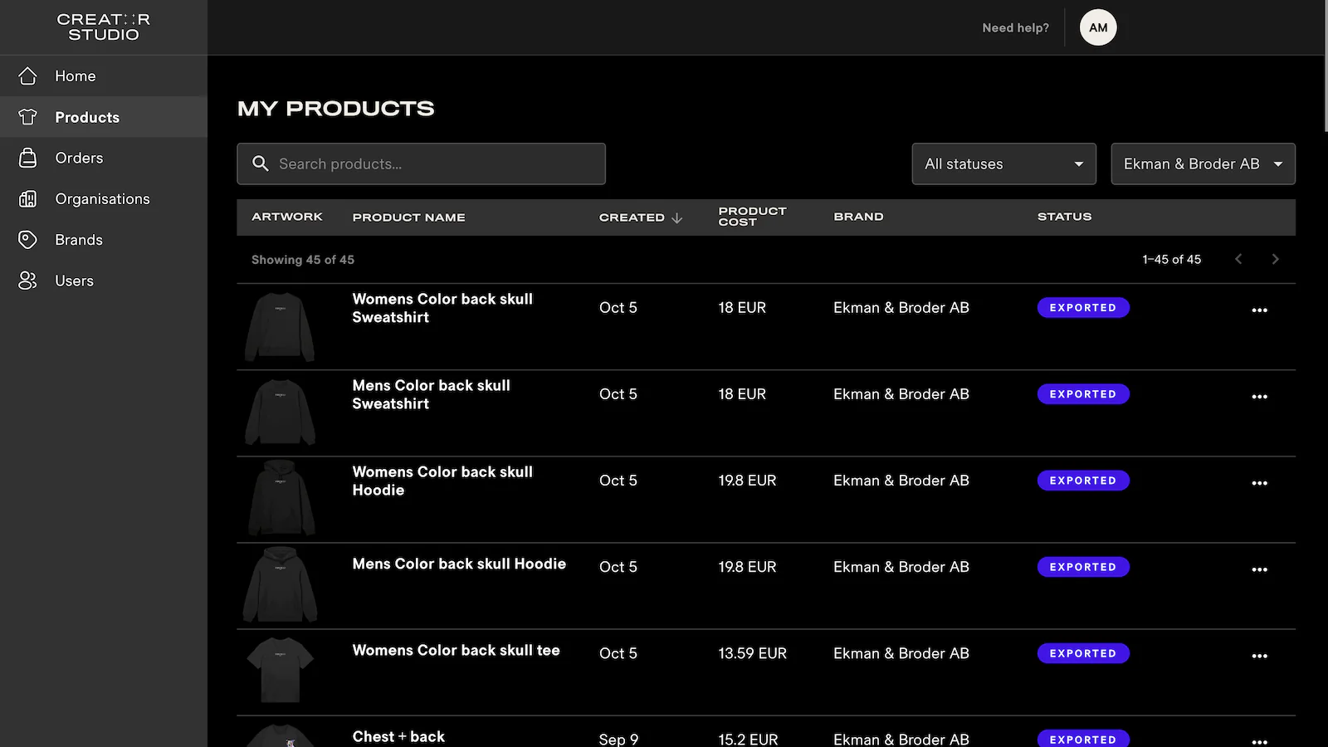This screenshot has height=747, width=1328.
Task: Click the Orders bag icon in sidebar
Action: tap(27, 158)
